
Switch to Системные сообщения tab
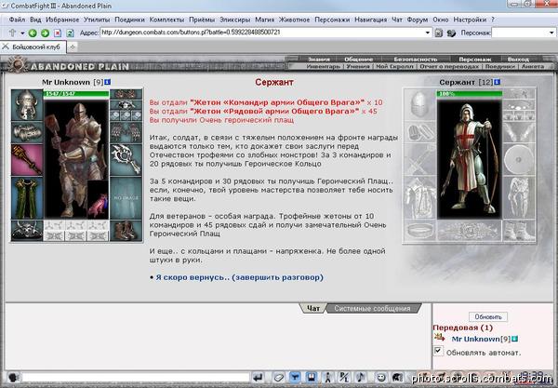pyautogui.click(x=372, y=308)
